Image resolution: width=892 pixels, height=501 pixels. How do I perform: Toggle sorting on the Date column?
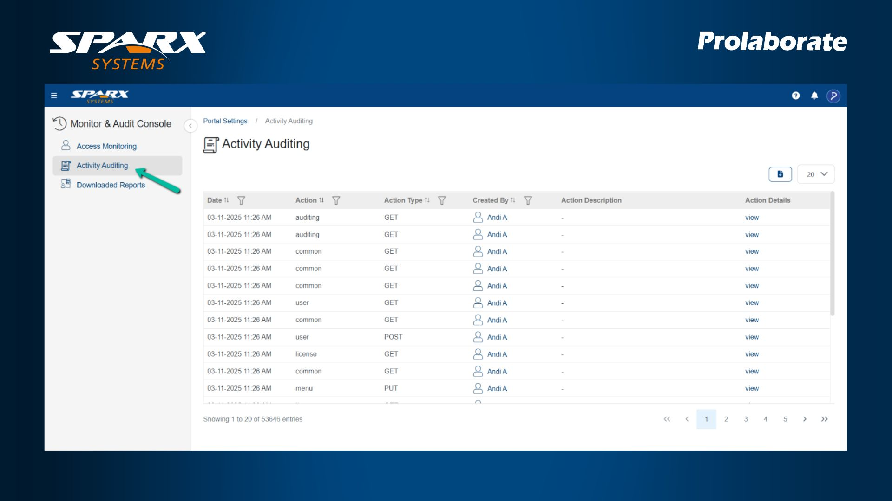tap(226, 200)
